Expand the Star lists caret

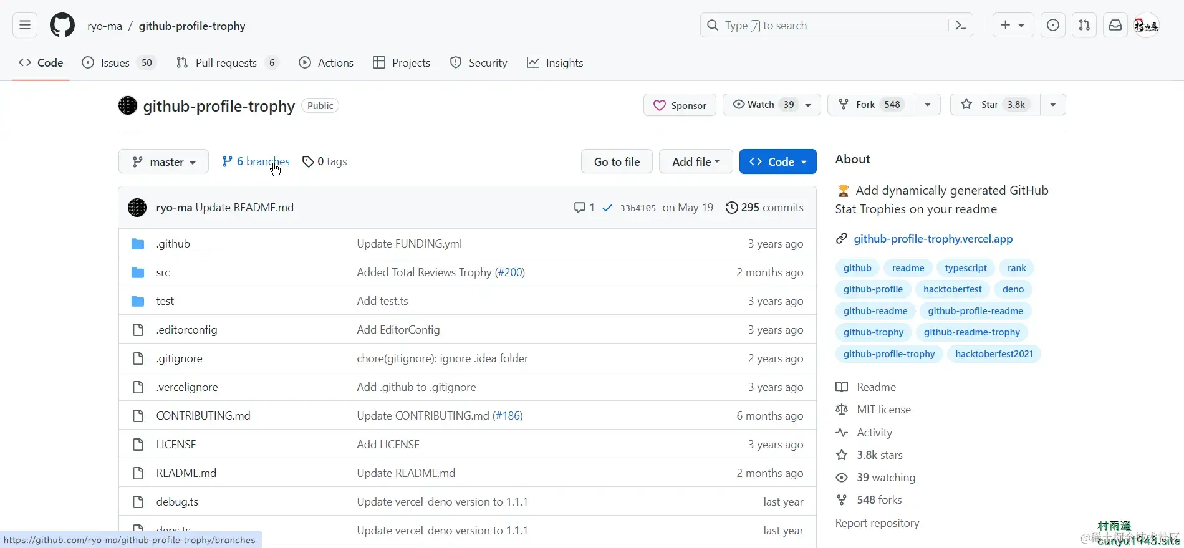point(1053,105)
